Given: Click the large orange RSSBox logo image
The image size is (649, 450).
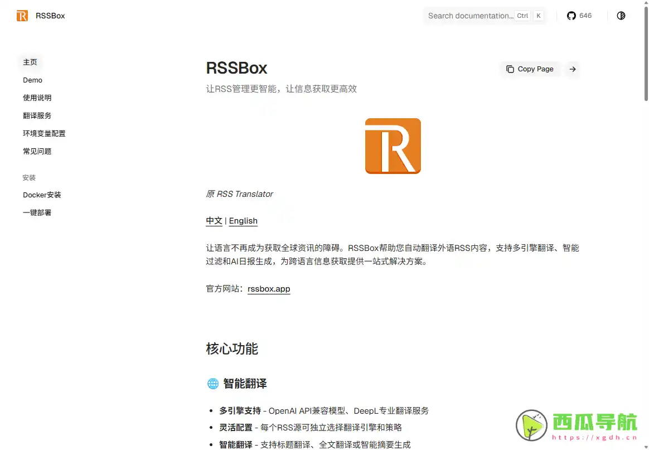Looking at the screenshot, I should (x=393, y=146).
